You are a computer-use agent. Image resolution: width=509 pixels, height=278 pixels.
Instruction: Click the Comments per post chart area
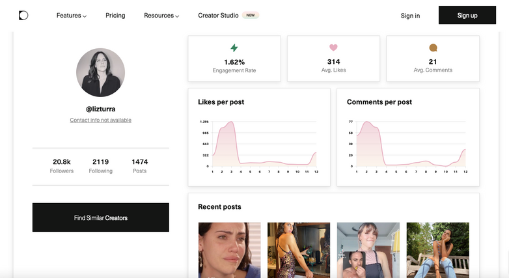[408, 143]
